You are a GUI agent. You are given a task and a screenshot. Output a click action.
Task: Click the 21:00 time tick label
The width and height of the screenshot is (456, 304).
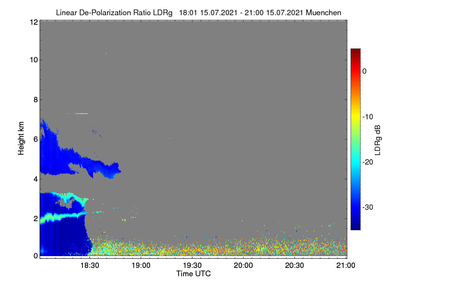(346, 266)
